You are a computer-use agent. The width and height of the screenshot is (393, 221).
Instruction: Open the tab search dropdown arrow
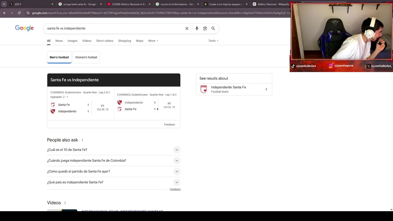(x=4, y=4)
